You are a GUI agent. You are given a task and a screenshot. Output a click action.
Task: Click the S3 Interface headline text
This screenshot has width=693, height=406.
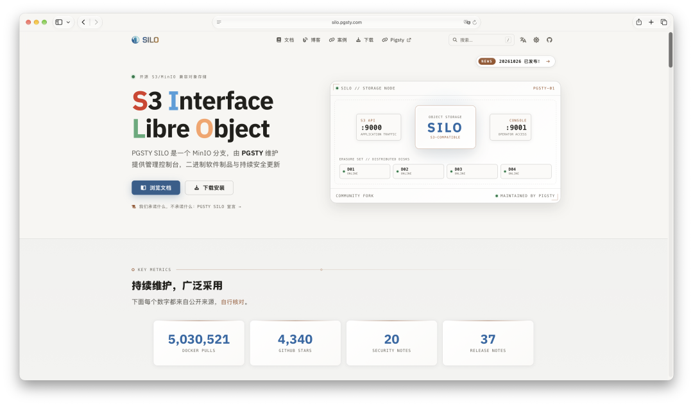coord(203,101)
